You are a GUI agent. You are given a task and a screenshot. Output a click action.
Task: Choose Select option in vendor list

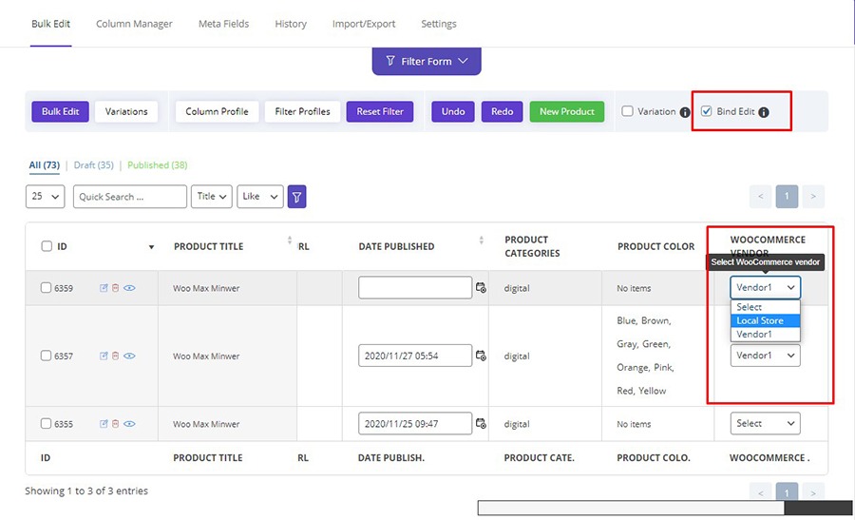click(765, 307)
